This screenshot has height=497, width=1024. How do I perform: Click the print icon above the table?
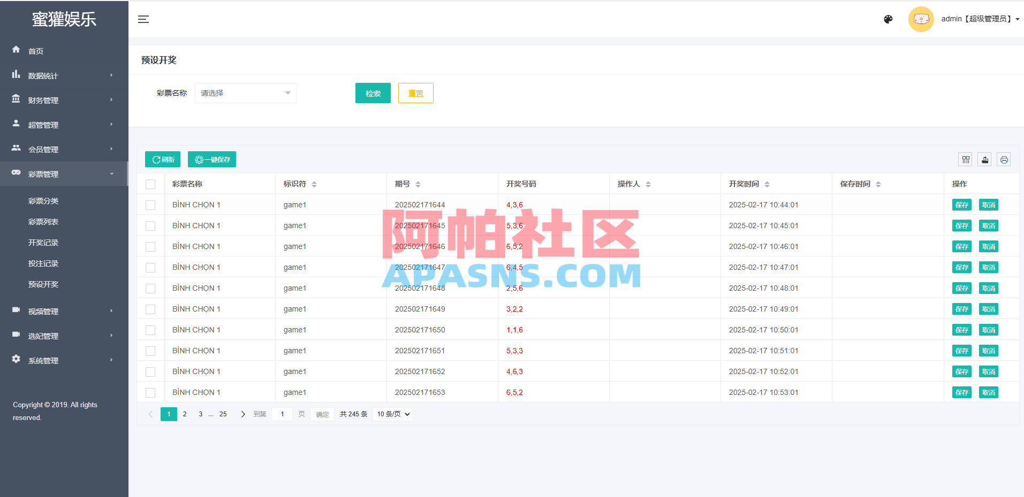coord(1004,159)
